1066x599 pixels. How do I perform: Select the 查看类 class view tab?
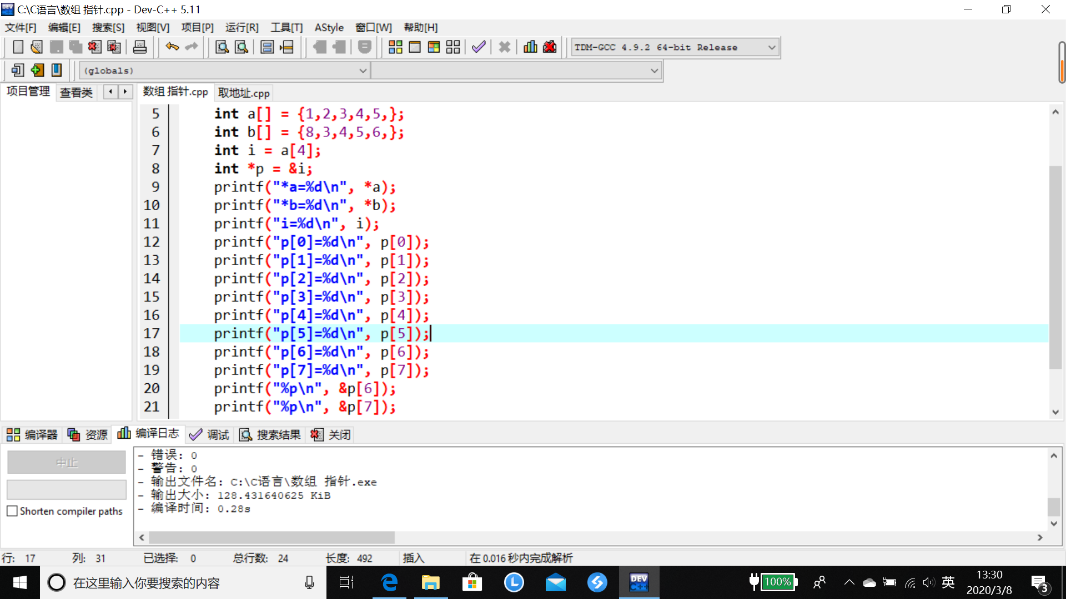76,92
